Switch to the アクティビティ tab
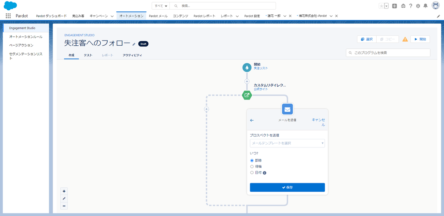Screen dimensions: 444x216 click(132, 55)
